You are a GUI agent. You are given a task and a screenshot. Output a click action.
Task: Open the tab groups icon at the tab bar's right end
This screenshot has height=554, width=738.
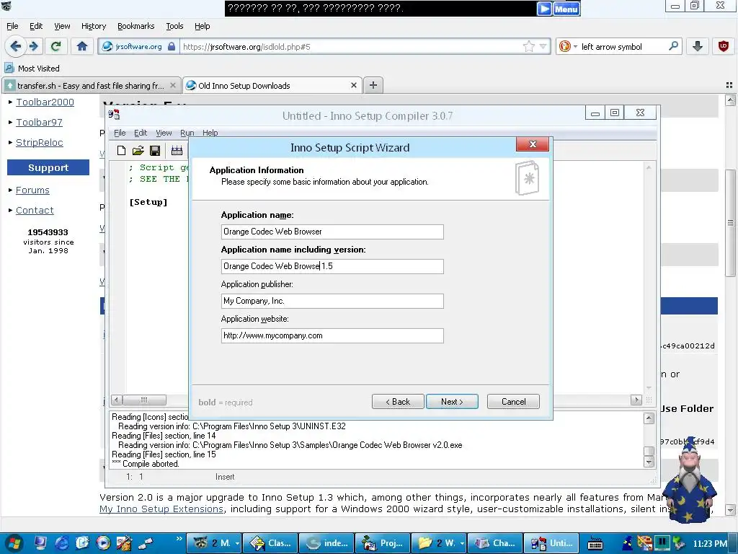tap(729, 85)
